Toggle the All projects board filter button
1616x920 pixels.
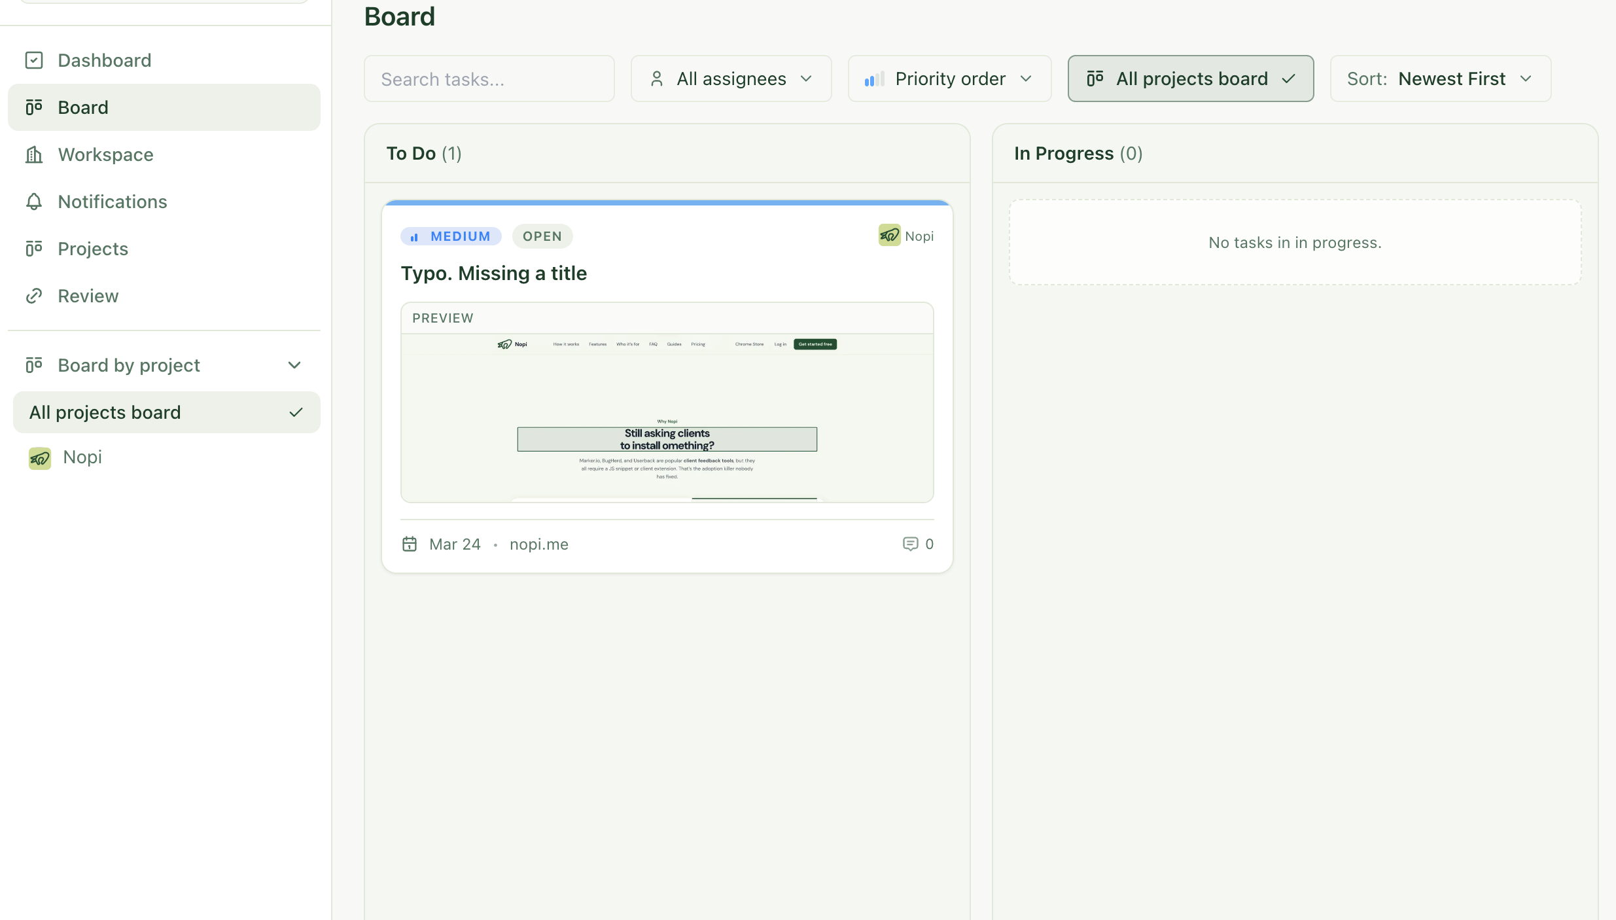click(x=1189, y=79)
